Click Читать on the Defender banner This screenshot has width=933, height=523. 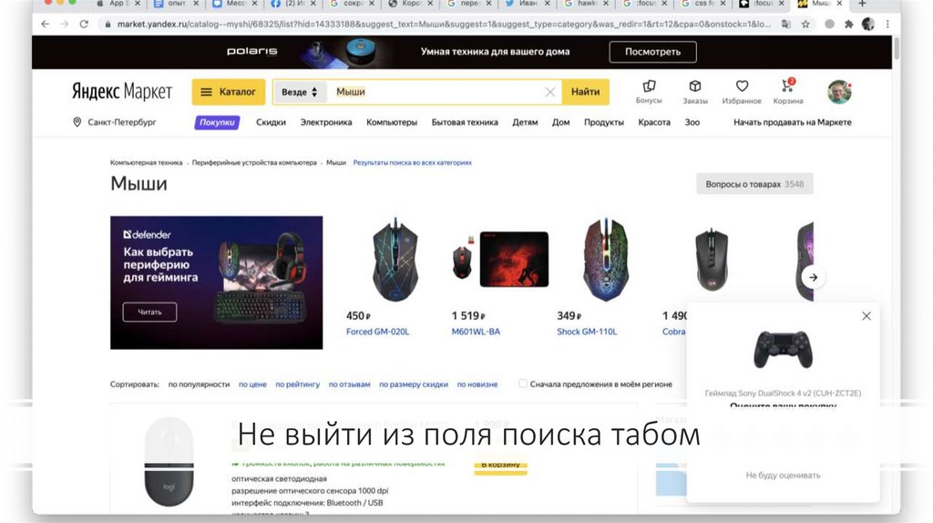click(x=149, y=312)
